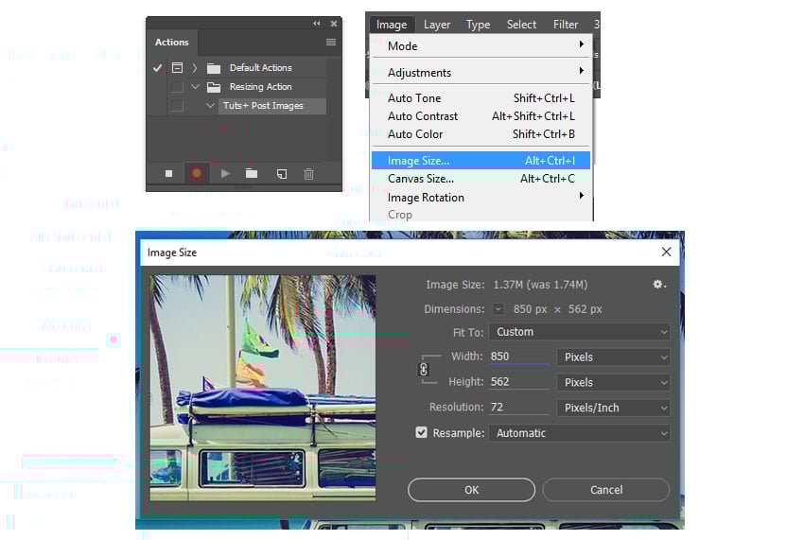Screen dimensions: 804x540
Task: Play the selected action
Action: (x=225, y=174)
